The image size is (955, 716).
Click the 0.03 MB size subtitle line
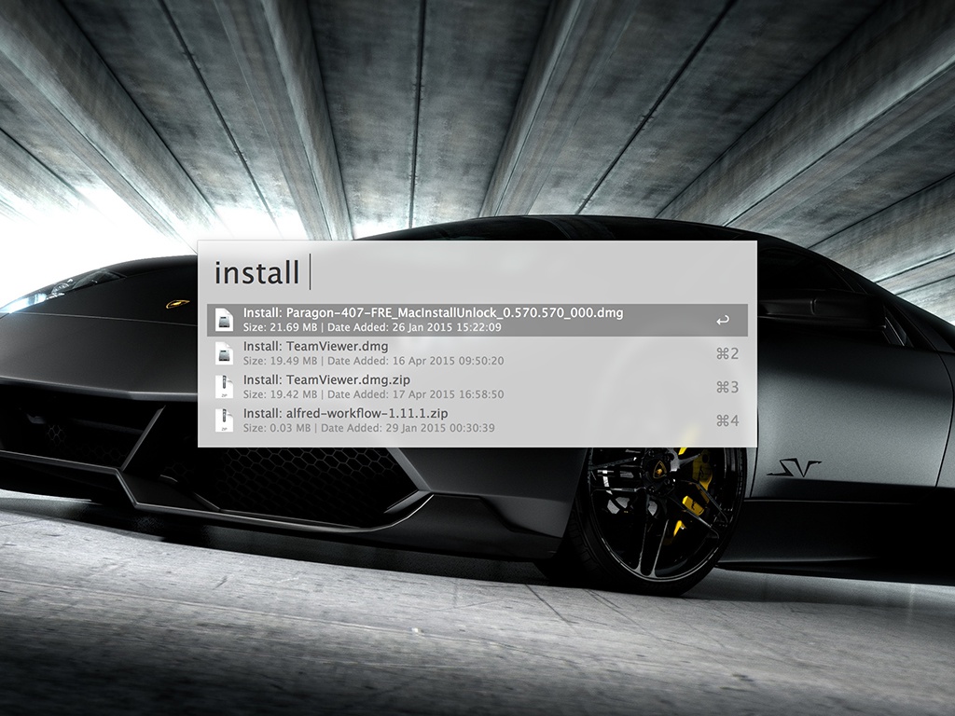click(368, 428)
